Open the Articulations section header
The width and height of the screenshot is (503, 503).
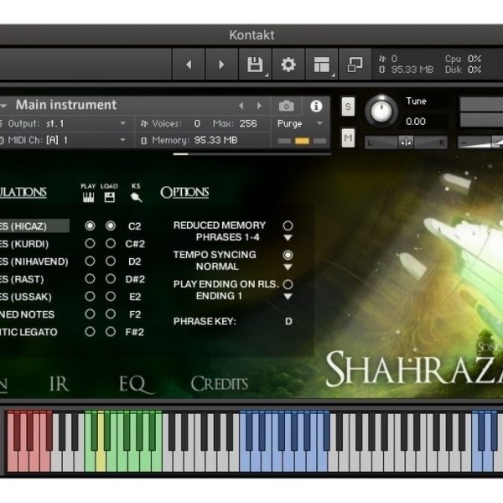[23, 193]
